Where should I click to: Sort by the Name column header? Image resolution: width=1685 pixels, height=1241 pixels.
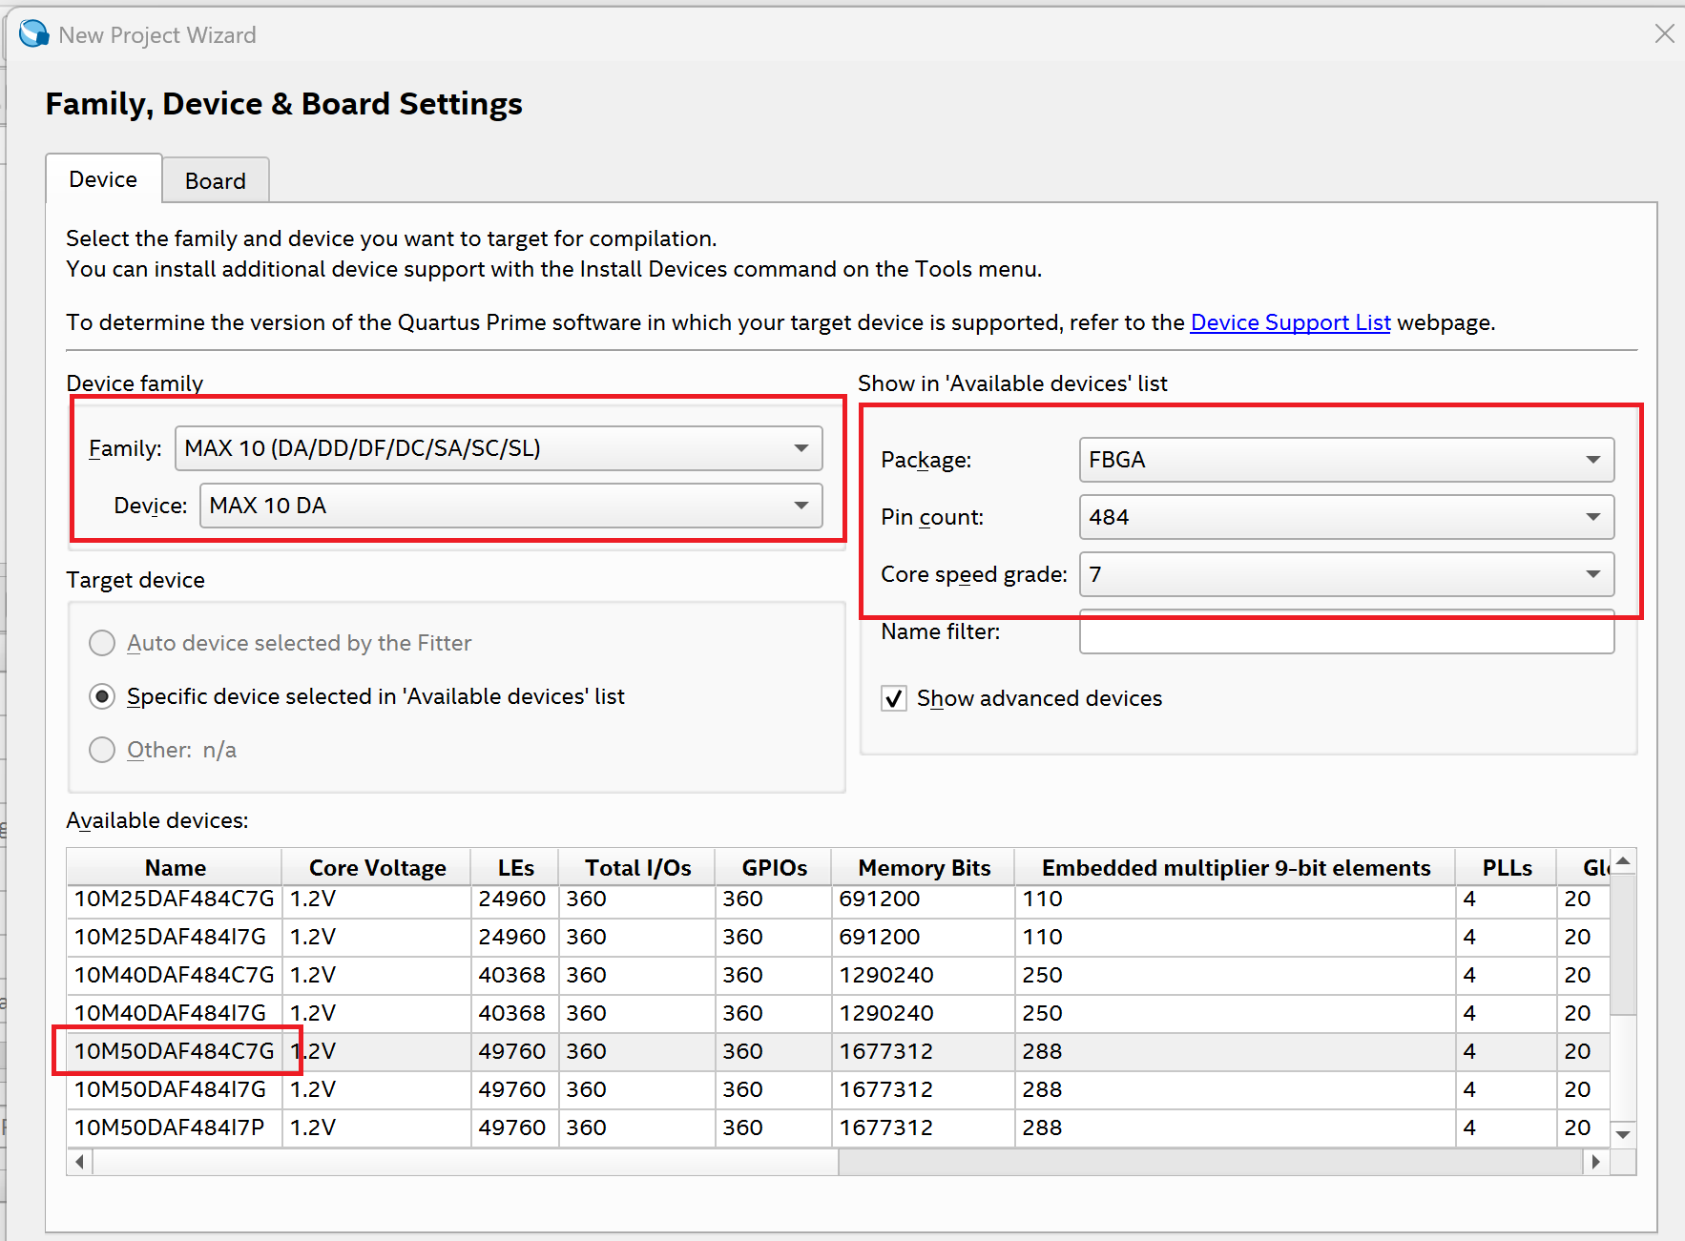(175, 868)
